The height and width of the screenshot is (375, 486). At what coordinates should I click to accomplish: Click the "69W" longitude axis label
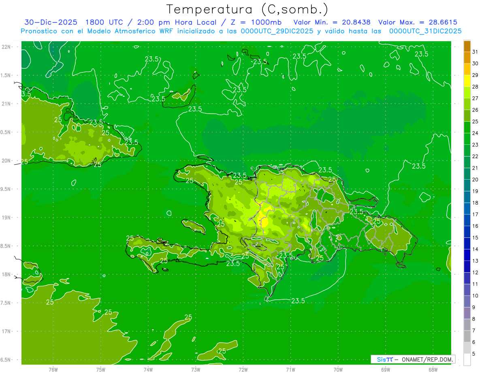[386, 369]
